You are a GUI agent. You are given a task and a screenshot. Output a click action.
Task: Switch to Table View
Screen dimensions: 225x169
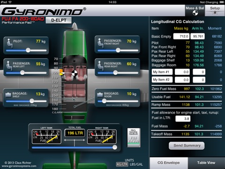tap(206, 163)
